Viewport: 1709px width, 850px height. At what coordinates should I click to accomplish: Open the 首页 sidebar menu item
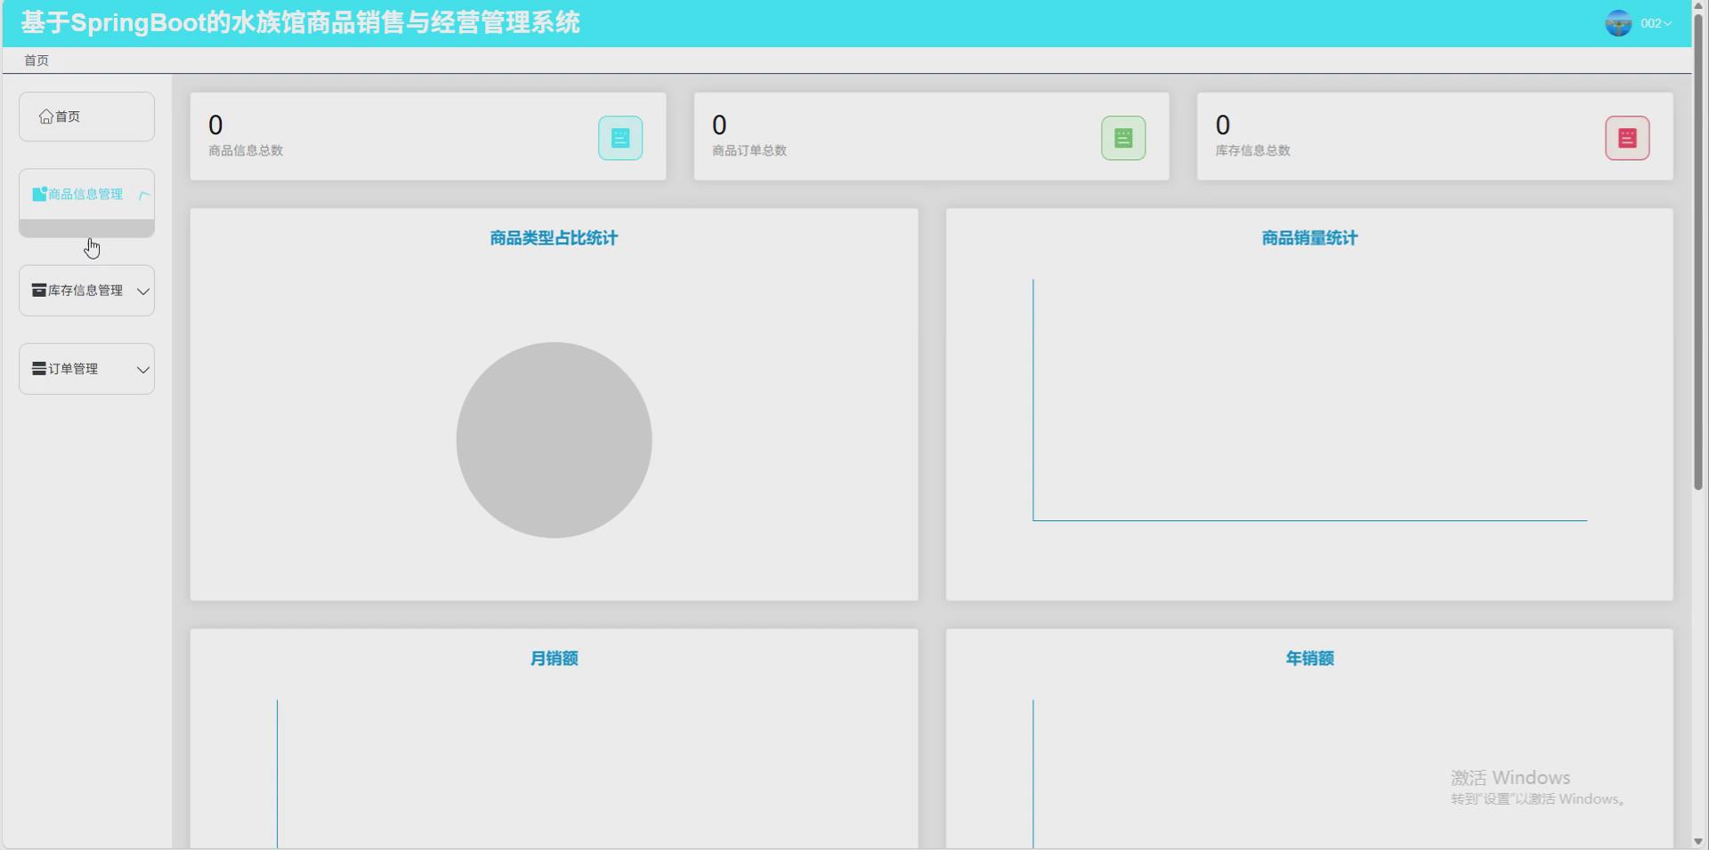click(86, 116)
